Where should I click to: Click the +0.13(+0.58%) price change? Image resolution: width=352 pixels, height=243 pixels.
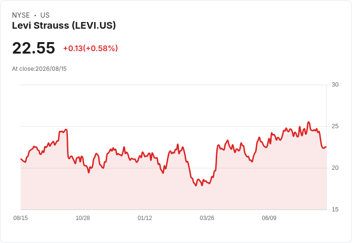point(90,48)
